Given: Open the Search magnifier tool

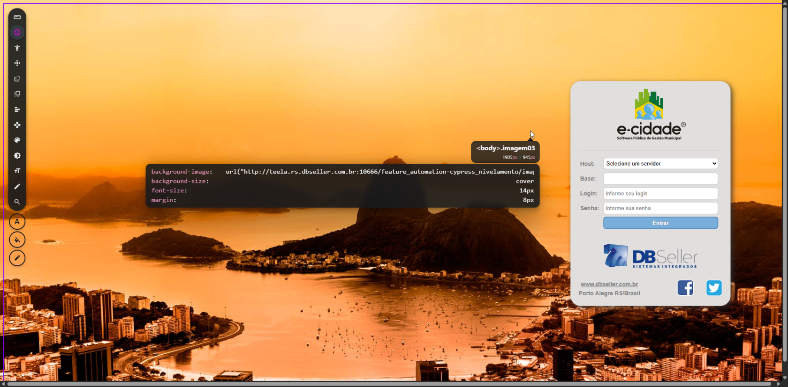Looking at the screenshot, I should [x=17, y=202].
